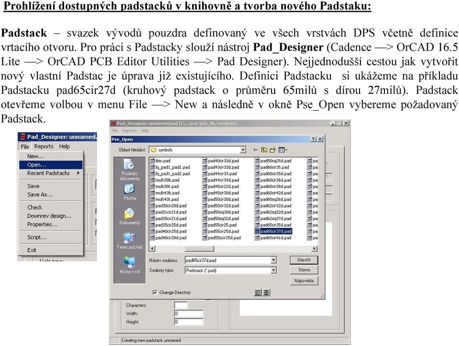Select file pad62sq37d.pad
The height and width of the screenshot is (346, 459).
(273, 218)
